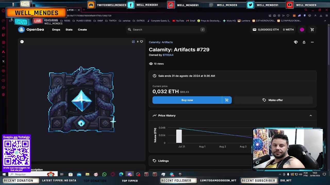Image resolution: width=330 pixels, height=185 pixels.
Task: Favorite the NFT with the heart icon
Action: [141, 42]
